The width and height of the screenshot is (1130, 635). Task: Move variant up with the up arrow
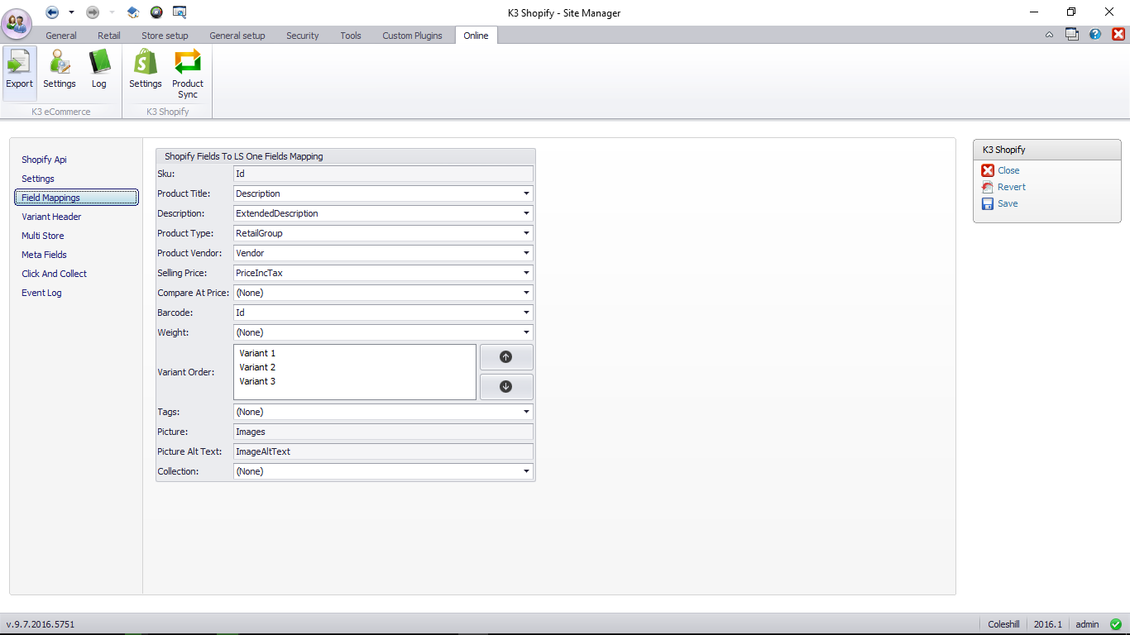(x=506, y=357)
